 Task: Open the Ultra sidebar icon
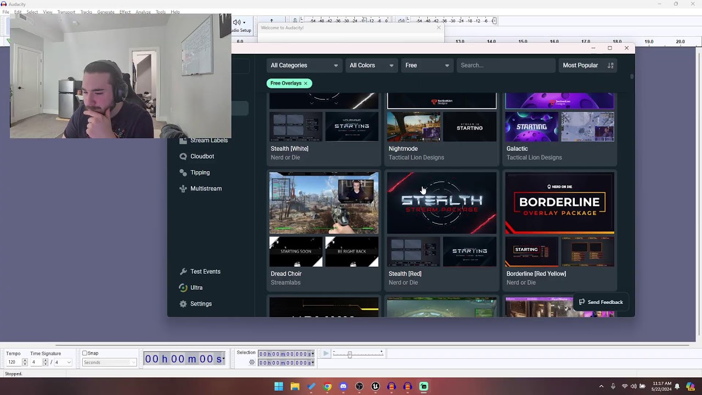[183, 287]
